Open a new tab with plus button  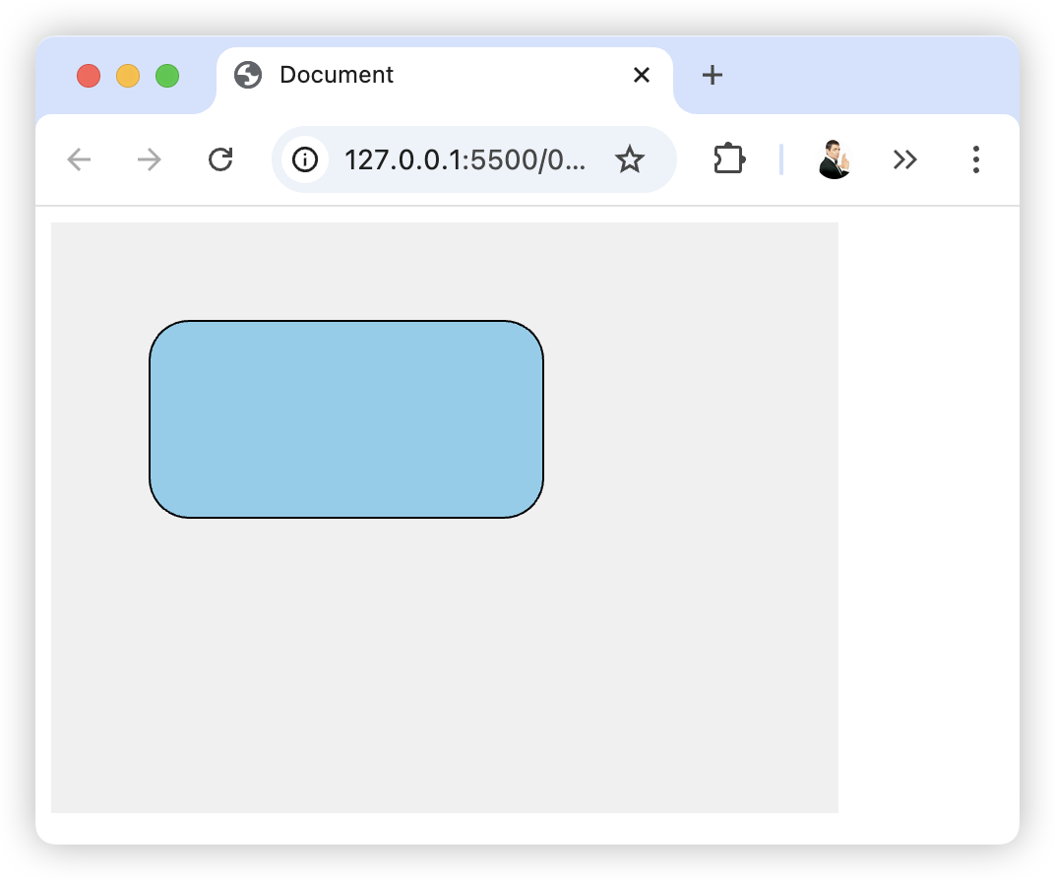pyautogui.click(x=712, y=75)
